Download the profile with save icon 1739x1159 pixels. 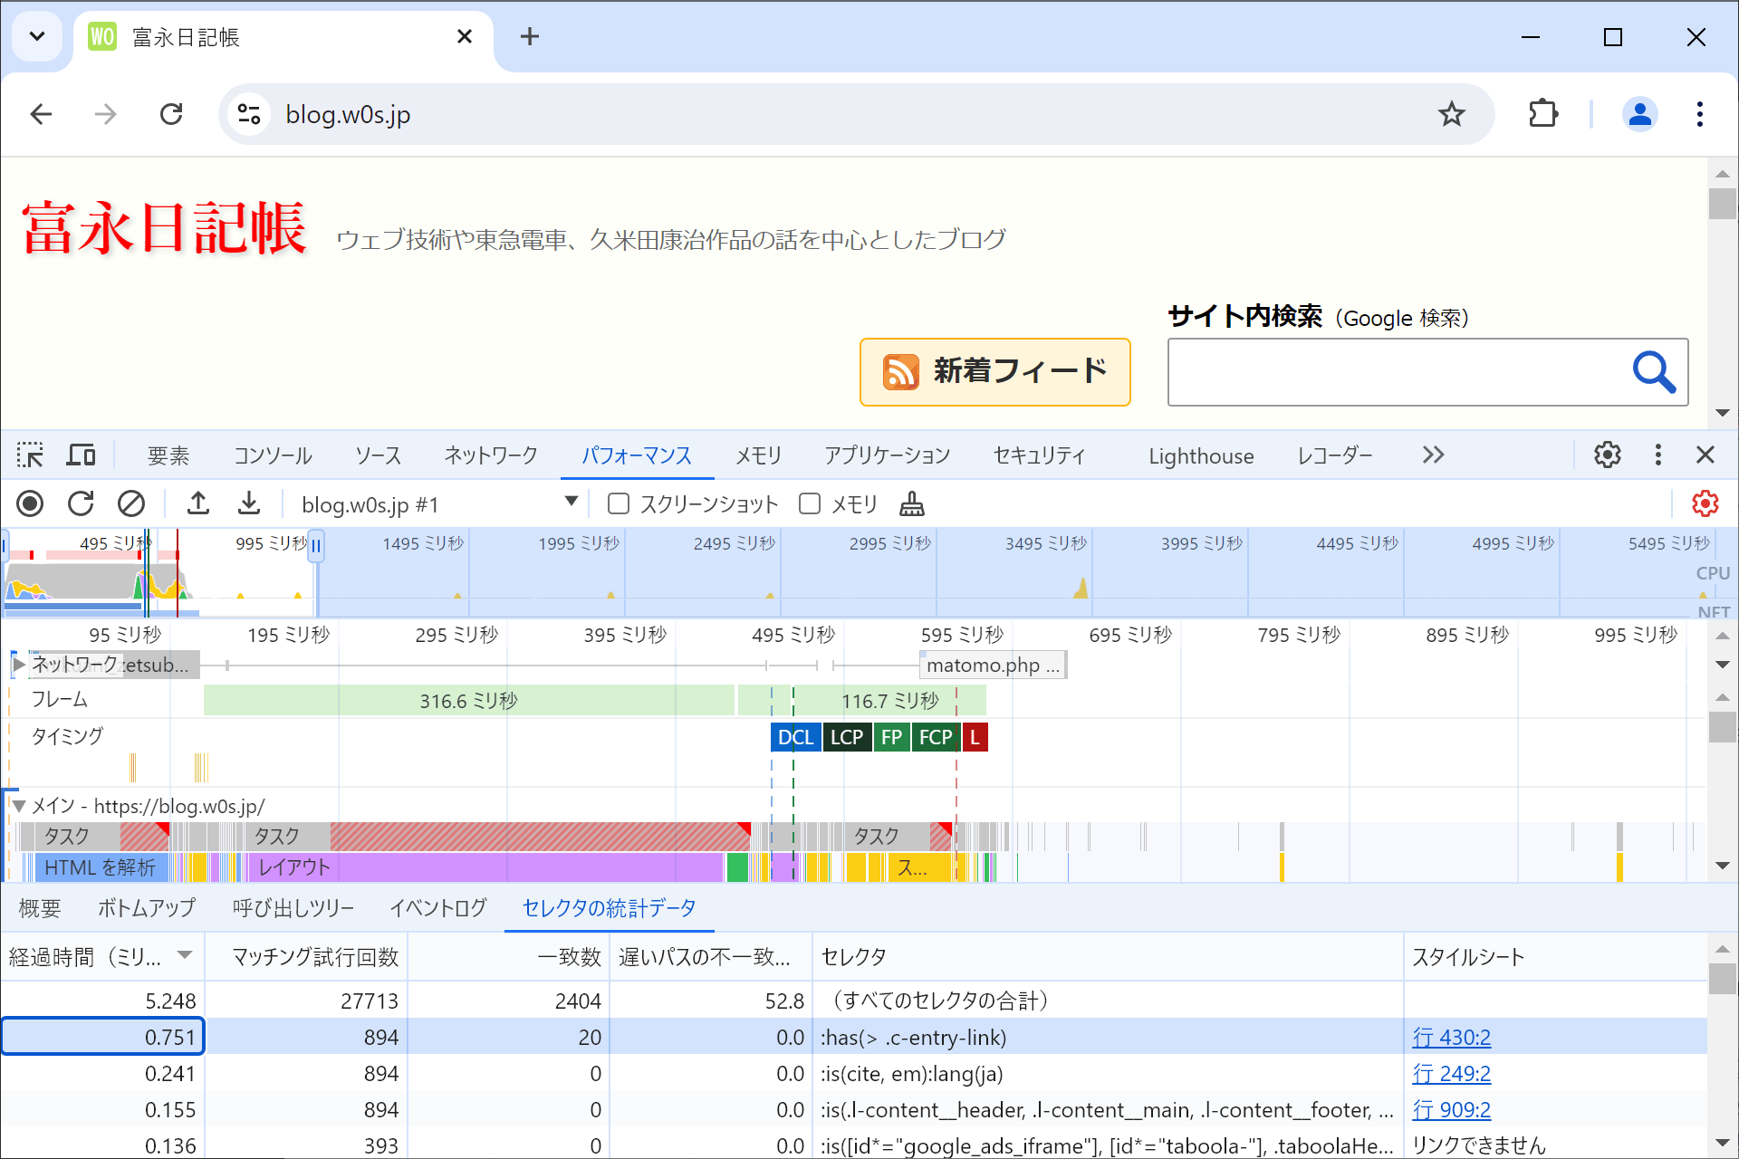click(249, 503)
